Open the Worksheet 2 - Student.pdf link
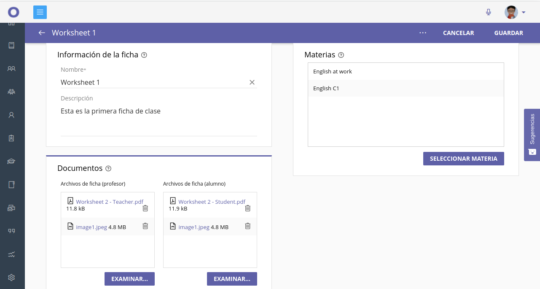The width and height of the screenshot is (540, 289). (212, 202)
